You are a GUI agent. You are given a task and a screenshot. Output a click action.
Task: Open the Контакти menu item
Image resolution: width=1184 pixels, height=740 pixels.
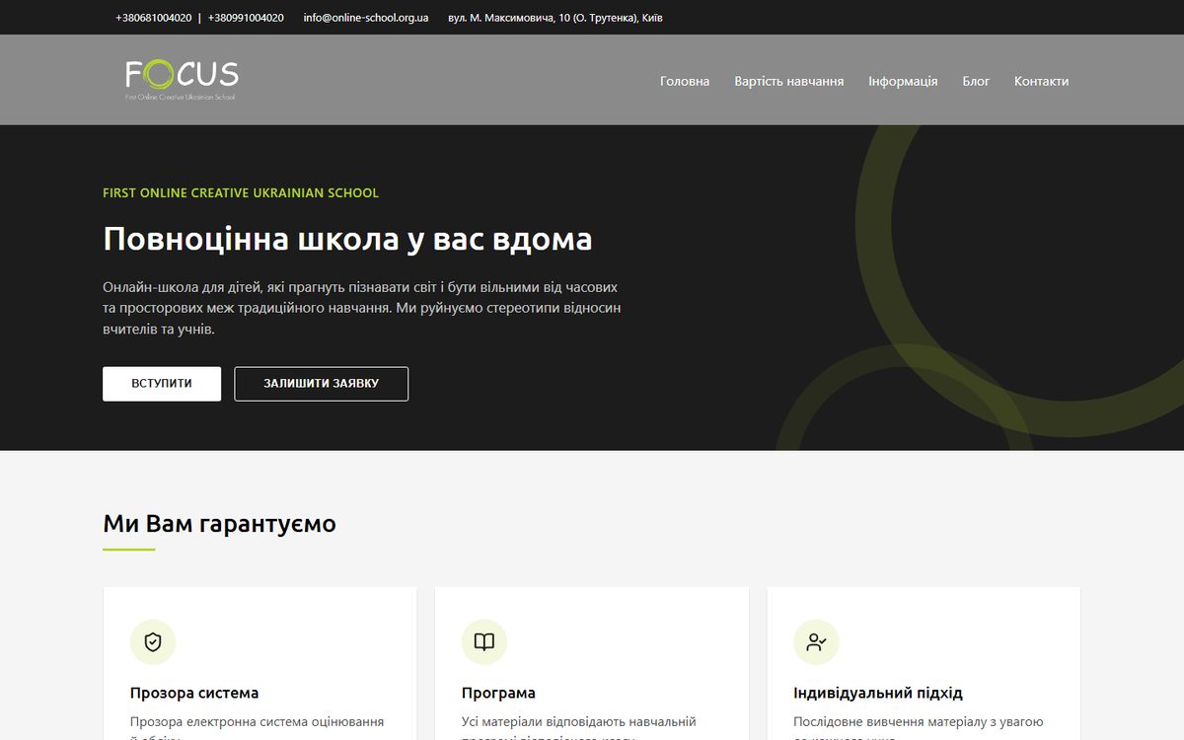coord(1041,81)
